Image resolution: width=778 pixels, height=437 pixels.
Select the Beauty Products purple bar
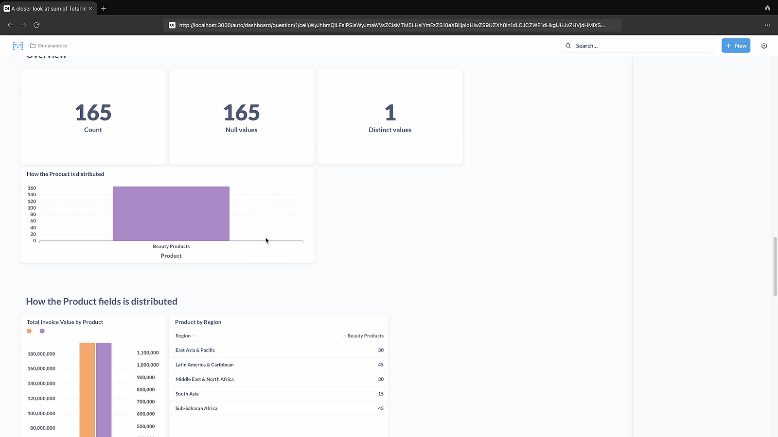coord(171,214)
